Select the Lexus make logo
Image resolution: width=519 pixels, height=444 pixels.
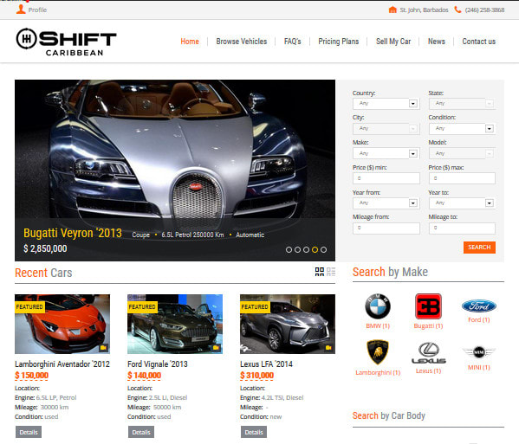coord(429,353)
